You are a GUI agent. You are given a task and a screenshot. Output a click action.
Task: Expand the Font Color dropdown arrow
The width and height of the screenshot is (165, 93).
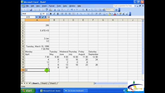pyautogui.click(x=117, y=14)
